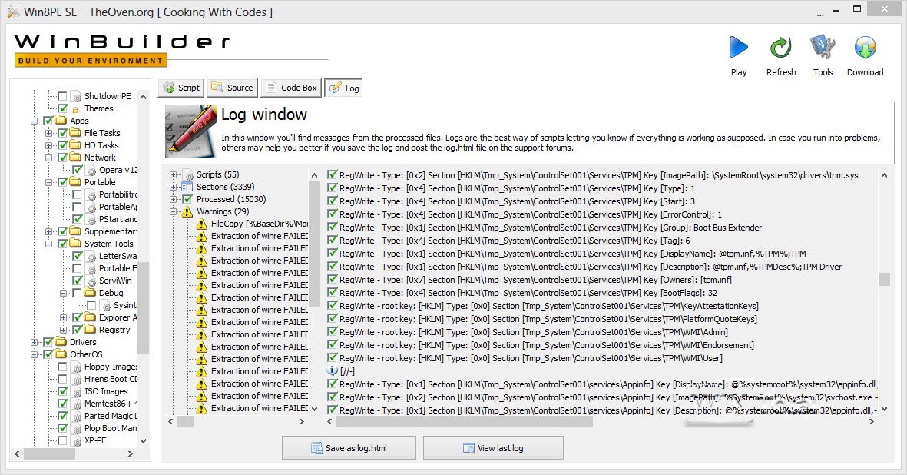The width and height of the screenshot is (907, 475).
Task: Click the log entries scroll-up arrow
Action: 884,175
